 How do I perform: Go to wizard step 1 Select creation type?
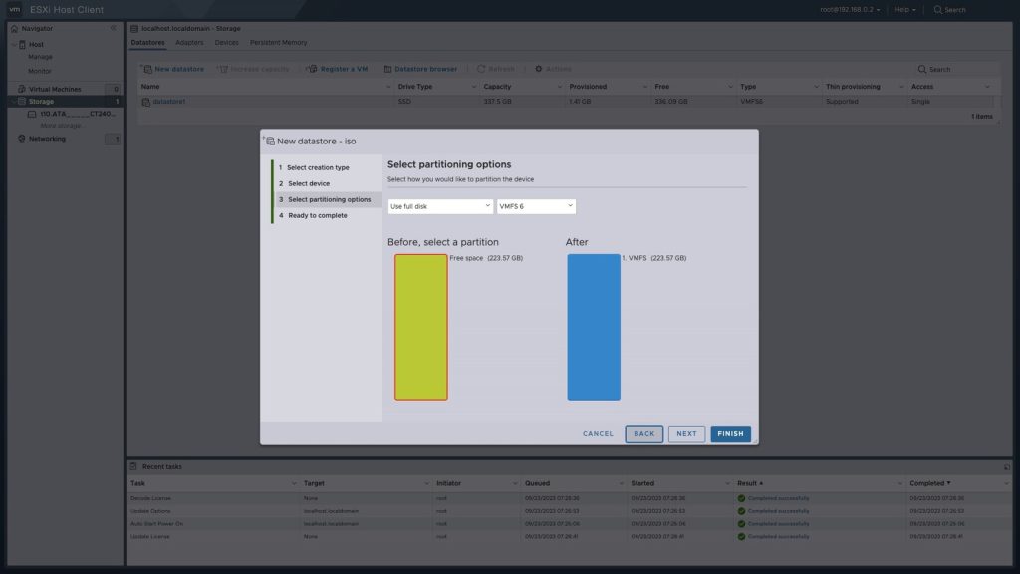click(314, 167)
